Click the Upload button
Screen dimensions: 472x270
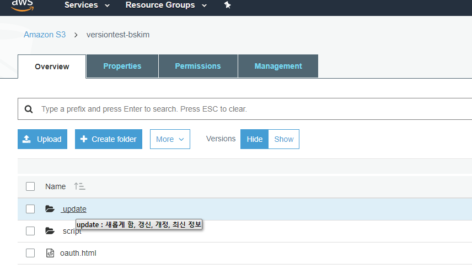click(x=42, y=139)
